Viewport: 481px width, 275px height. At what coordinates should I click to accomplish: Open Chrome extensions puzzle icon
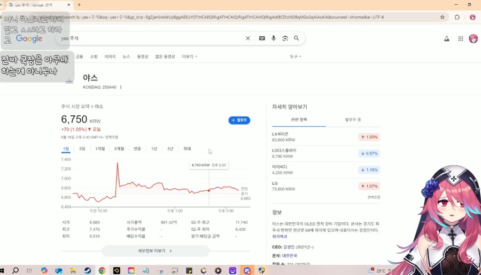[457, 17]
